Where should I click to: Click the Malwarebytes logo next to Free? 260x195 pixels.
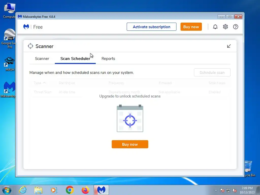(x=26, y=27)
